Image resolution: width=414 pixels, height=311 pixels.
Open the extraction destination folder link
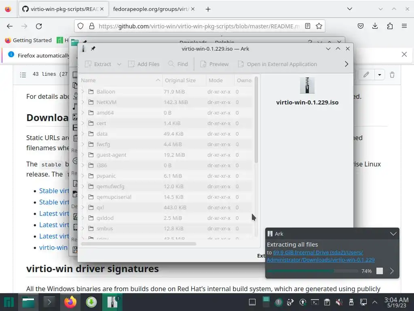321,256
